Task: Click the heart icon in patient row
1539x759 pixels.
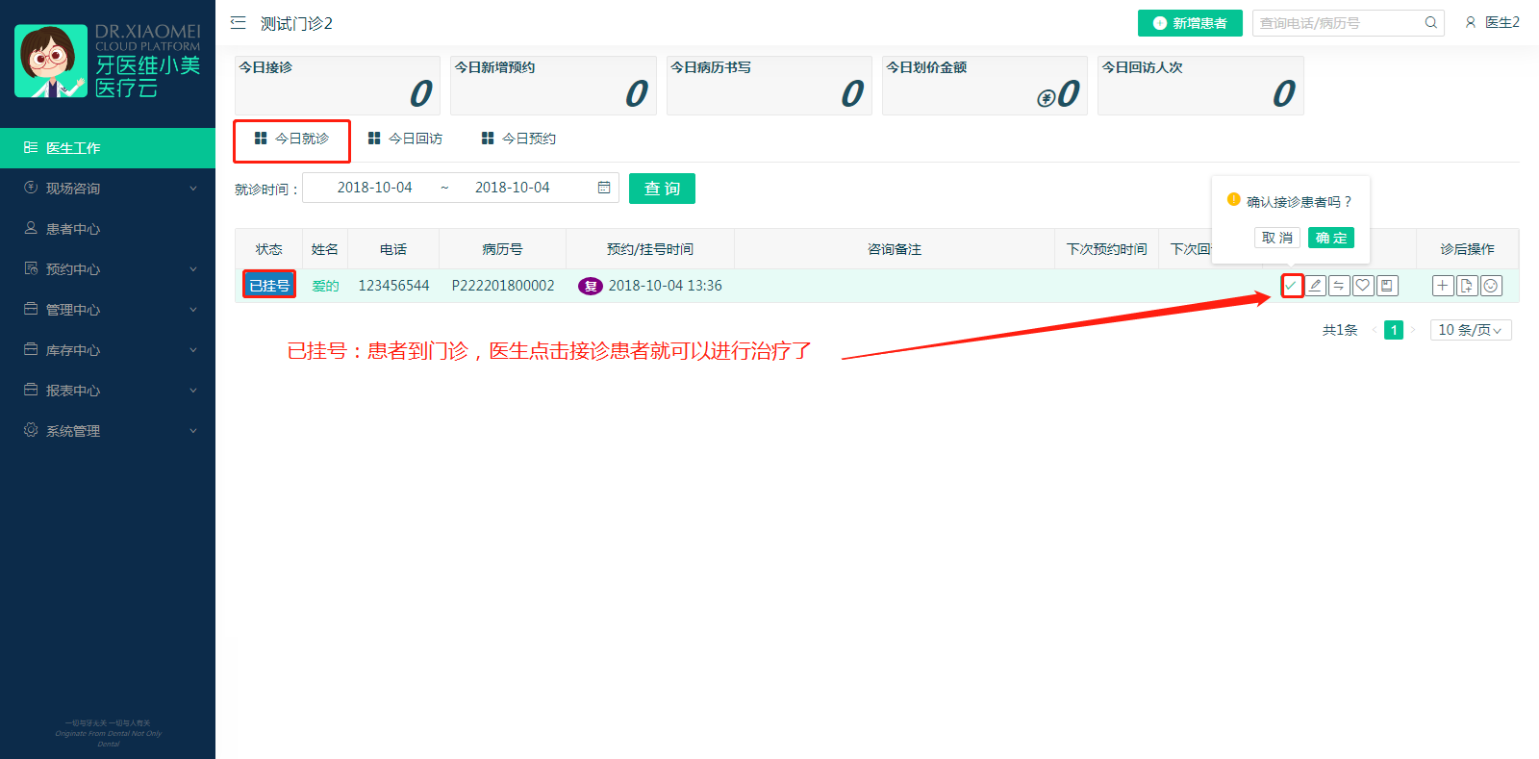Action: click(1363, 286)
